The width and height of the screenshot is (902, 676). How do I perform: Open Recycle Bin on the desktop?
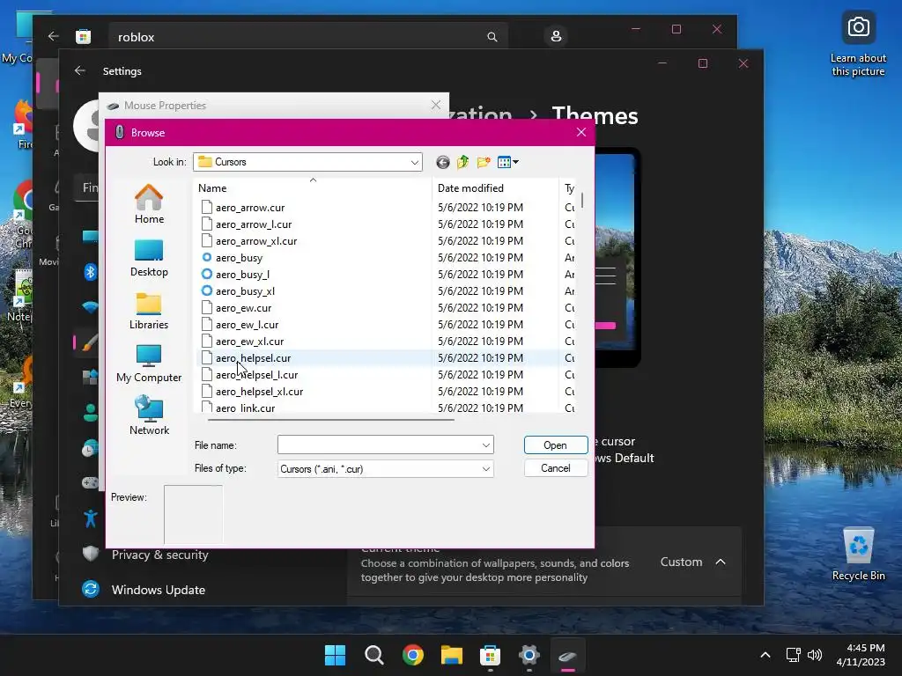coord(858,554)
